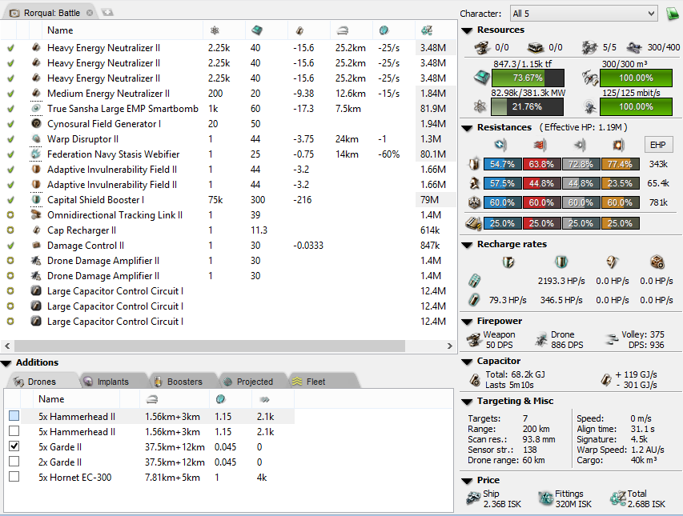Click the Cynosural Field Generator I module icon

(37, 124)
